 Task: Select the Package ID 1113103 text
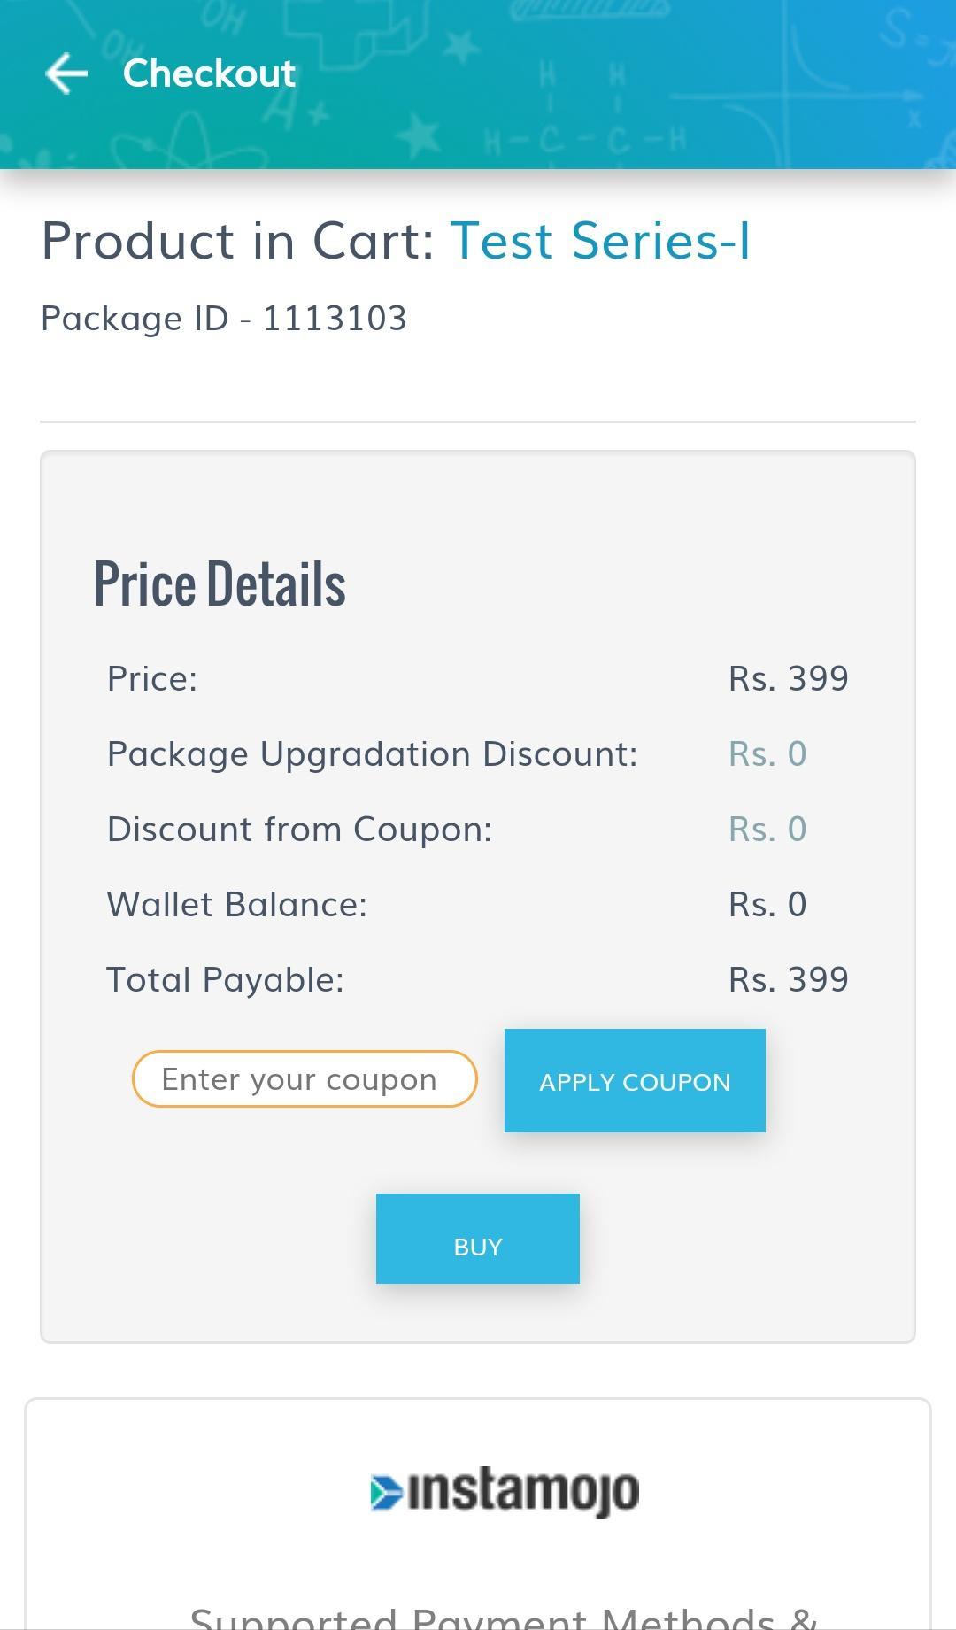tap(224, 318)
